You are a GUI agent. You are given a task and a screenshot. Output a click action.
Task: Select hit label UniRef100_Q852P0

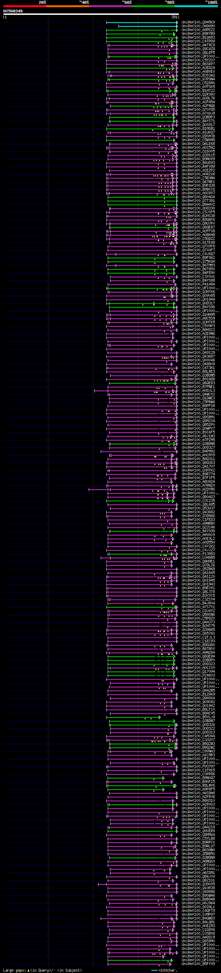(198, 425)
